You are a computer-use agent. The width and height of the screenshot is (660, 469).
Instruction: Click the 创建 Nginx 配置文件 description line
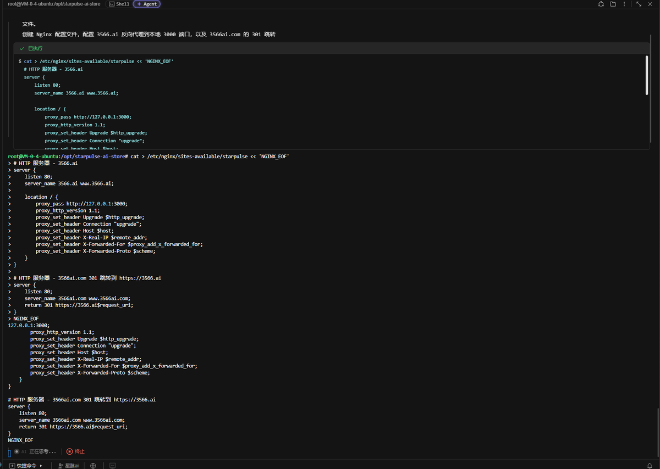coord(148,34)
